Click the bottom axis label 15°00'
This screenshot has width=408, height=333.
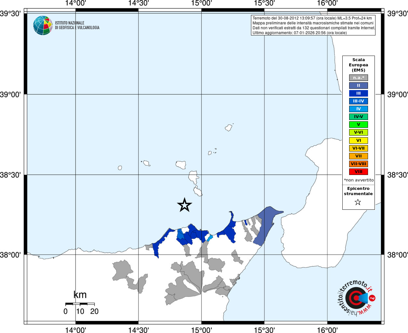[x=202, y=330]
